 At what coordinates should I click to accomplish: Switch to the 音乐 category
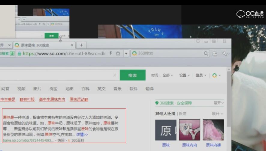(117, 89)
